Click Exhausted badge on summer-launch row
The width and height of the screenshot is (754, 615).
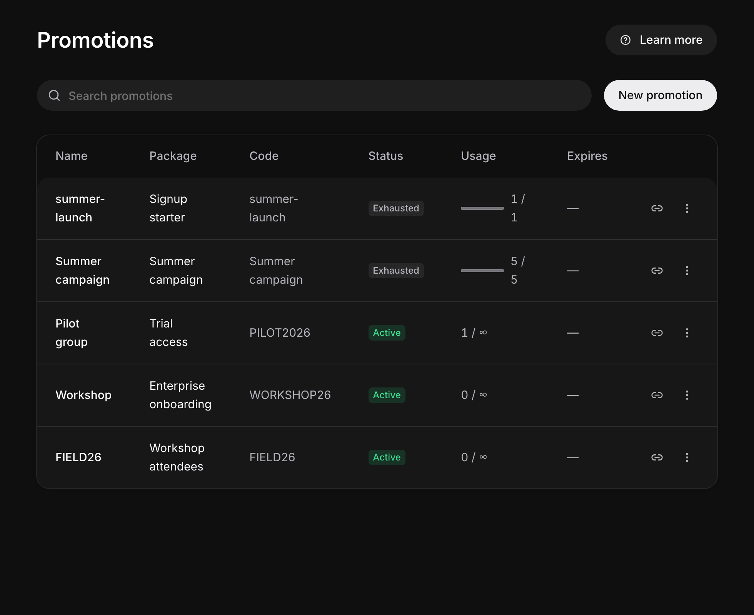point(396,208)
